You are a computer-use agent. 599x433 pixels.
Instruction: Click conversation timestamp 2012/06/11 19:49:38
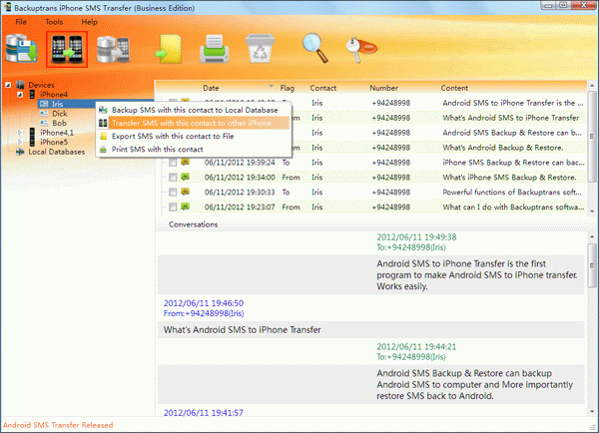pyautogui.click(x=416, y=237)
